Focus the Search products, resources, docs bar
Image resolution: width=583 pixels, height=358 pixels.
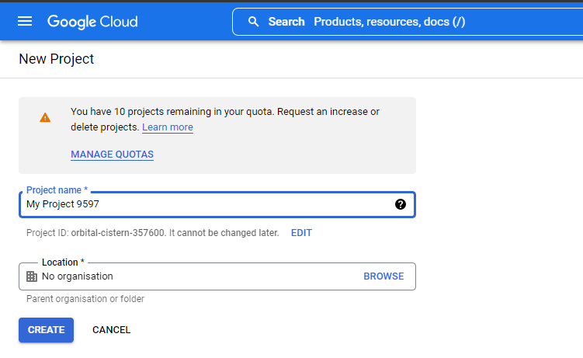(x=408, y=22)
